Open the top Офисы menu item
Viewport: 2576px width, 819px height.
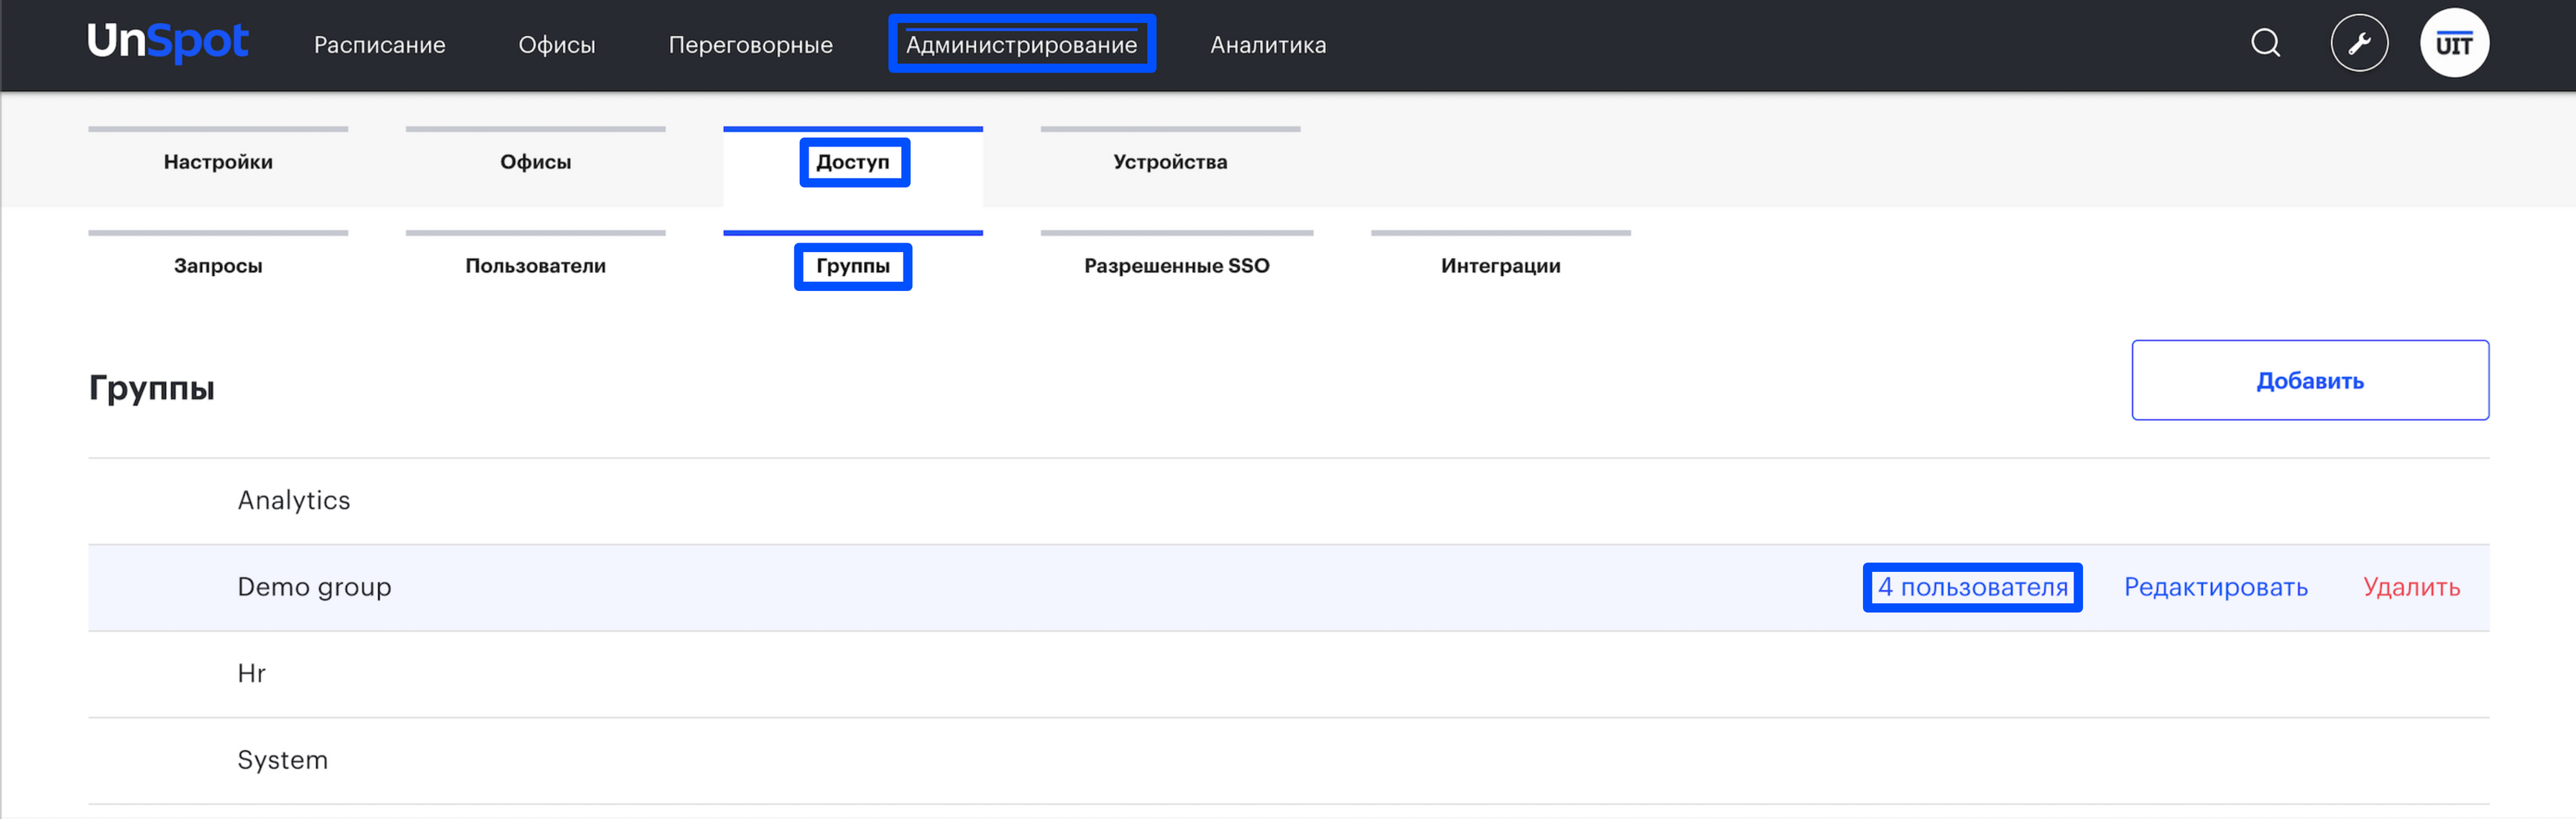pos(557,45)
